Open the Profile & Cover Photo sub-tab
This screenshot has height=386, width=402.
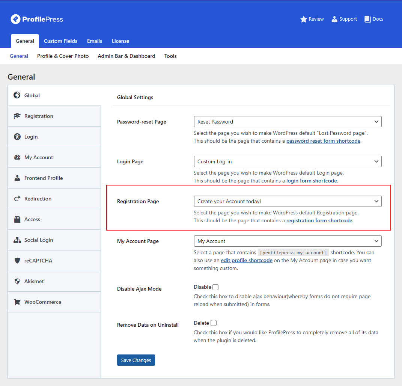[63, 56]
